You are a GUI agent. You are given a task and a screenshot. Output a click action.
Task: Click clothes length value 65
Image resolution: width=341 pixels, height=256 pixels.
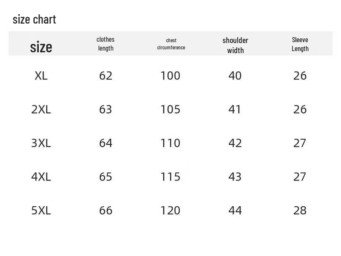[x=105, y=177]
